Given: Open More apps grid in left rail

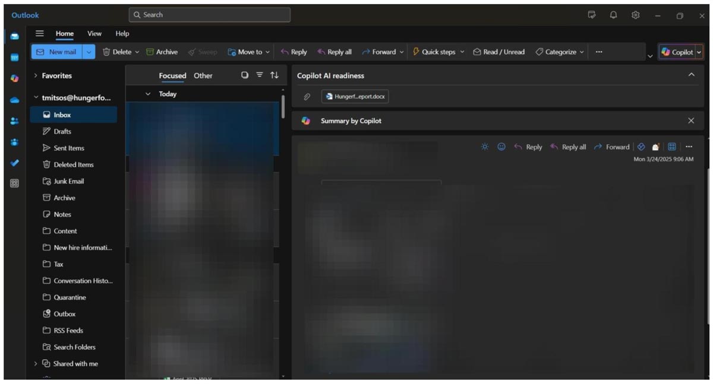Looking at the screenshot, I should click(14, 183).
